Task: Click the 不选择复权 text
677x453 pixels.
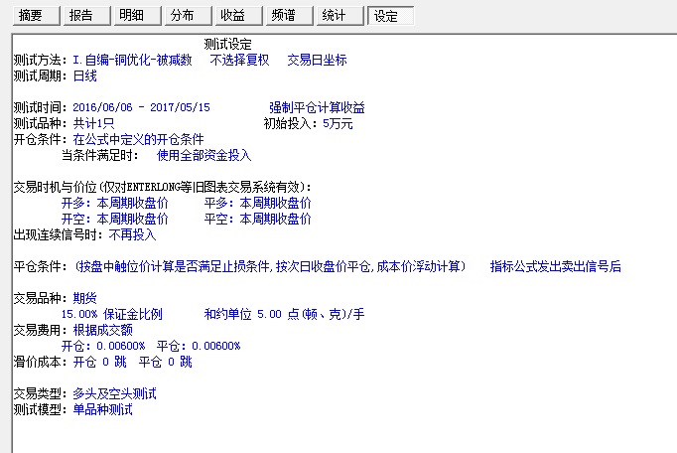Action: point(239,60)
